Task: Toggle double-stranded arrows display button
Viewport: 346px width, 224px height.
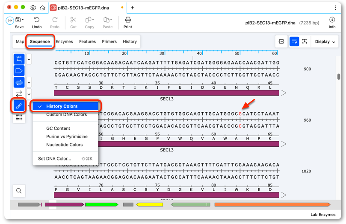Action: pos(19,94)
